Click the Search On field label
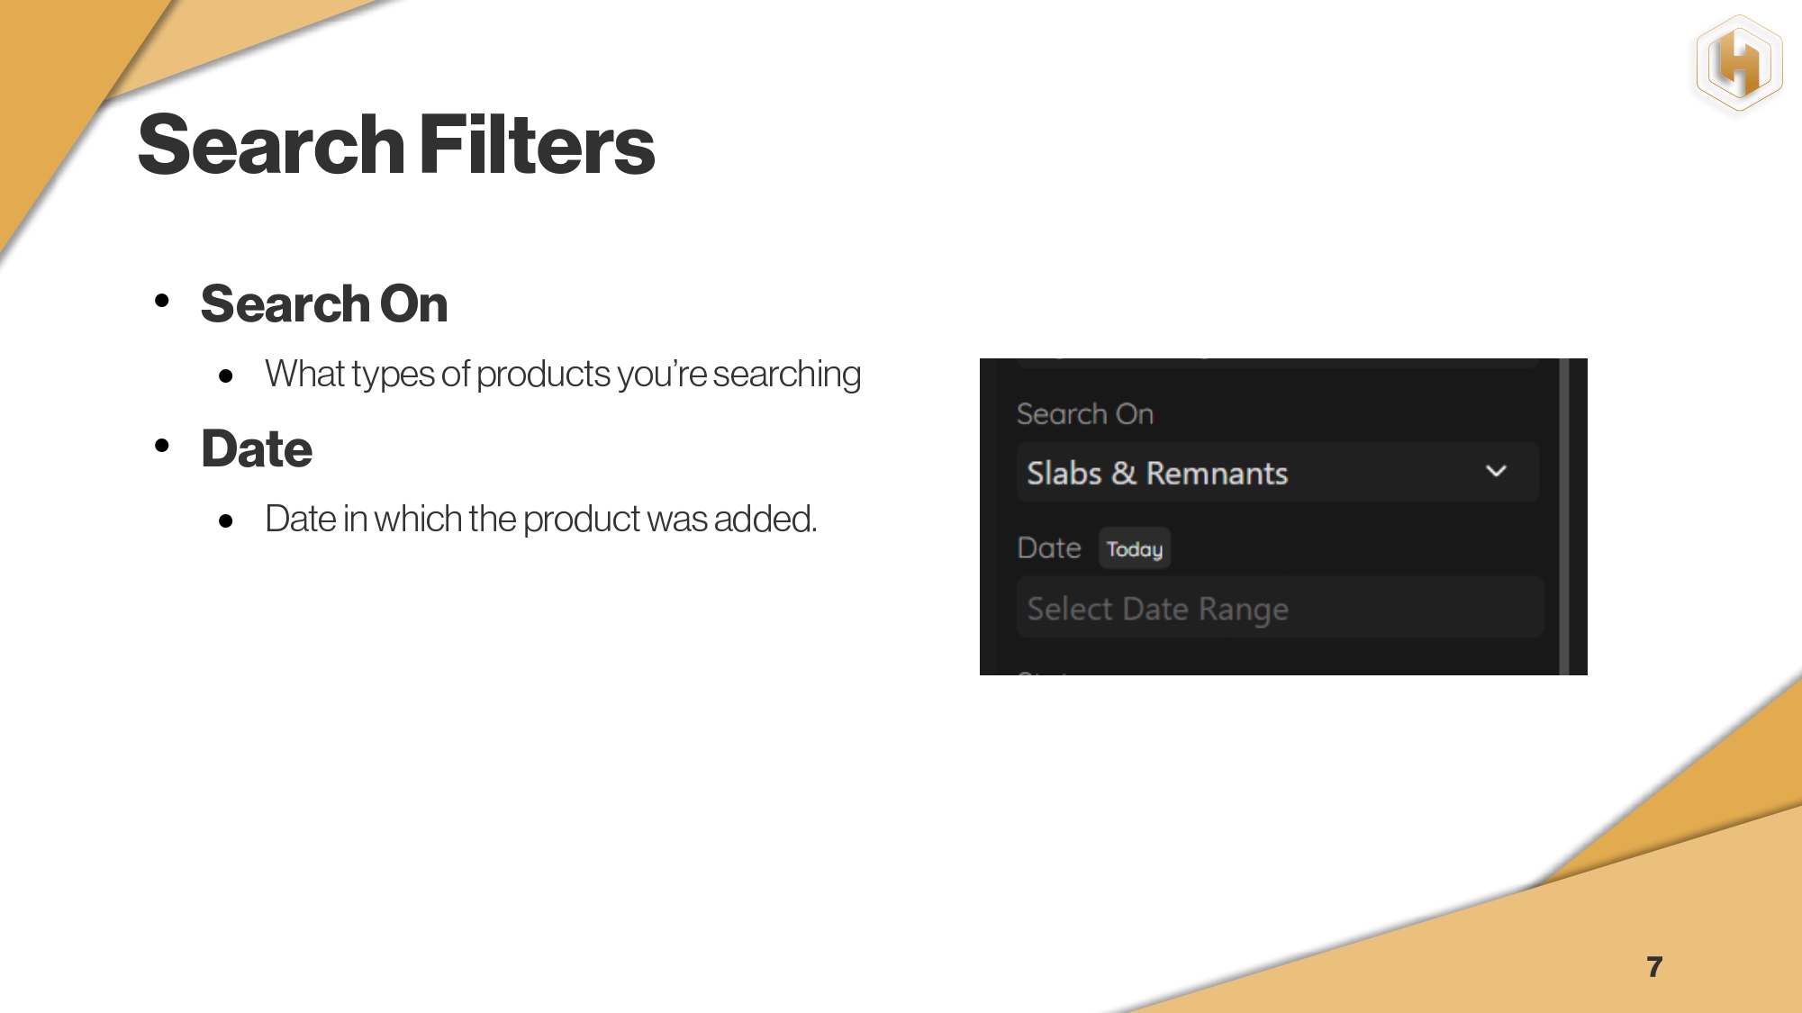1802x1013 pixels. tap(1084, 414)
